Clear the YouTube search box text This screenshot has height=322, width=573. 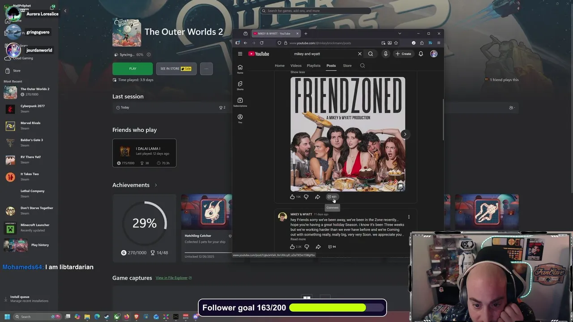click(x=359, y=54)
